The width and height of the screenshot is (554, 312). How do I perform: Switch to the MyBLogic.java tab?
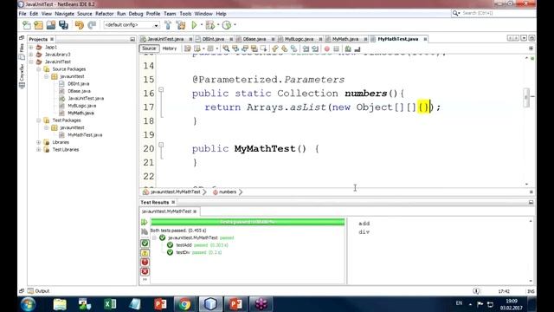tap(299, 39)
